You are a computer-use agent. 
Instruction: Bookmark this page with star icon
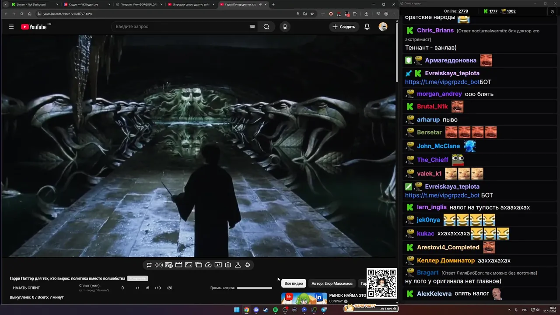tap(312, 14)
